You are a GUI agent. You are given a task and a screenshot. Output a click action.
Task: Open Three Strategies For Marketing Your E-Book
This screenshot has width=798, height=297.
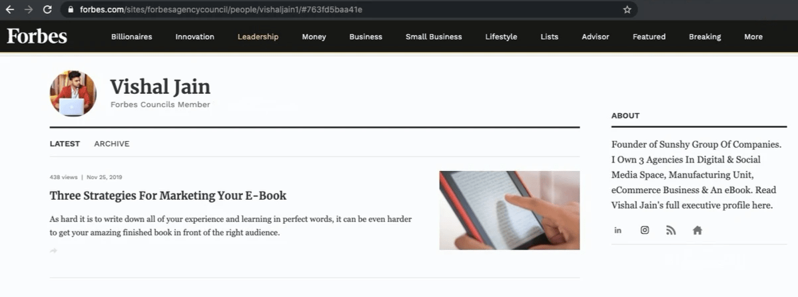click(x=168, y=196)
